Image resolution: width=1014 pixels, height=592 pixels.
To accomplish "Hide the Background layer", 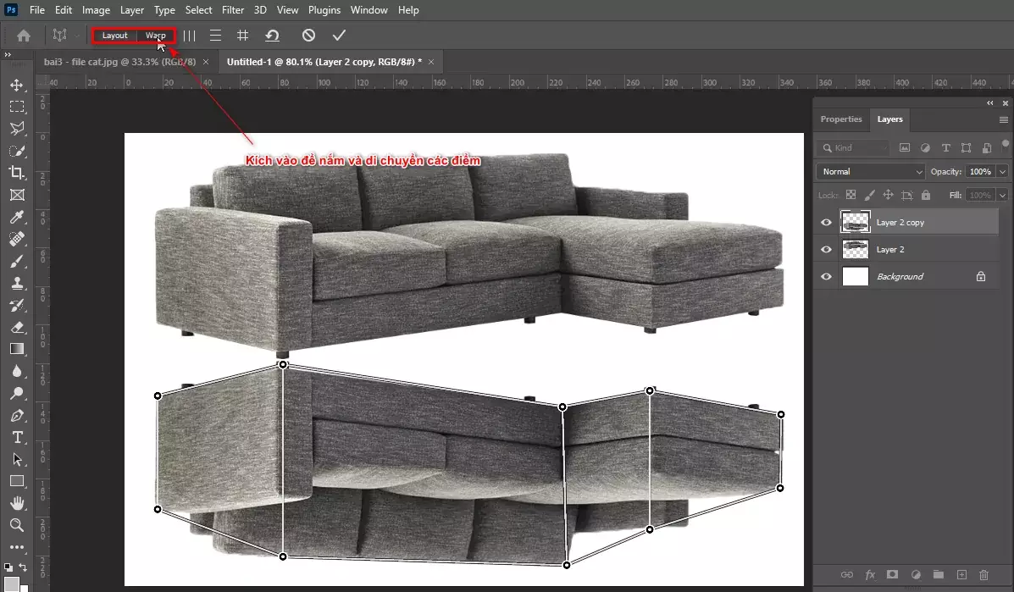I will tap(825, 275).
